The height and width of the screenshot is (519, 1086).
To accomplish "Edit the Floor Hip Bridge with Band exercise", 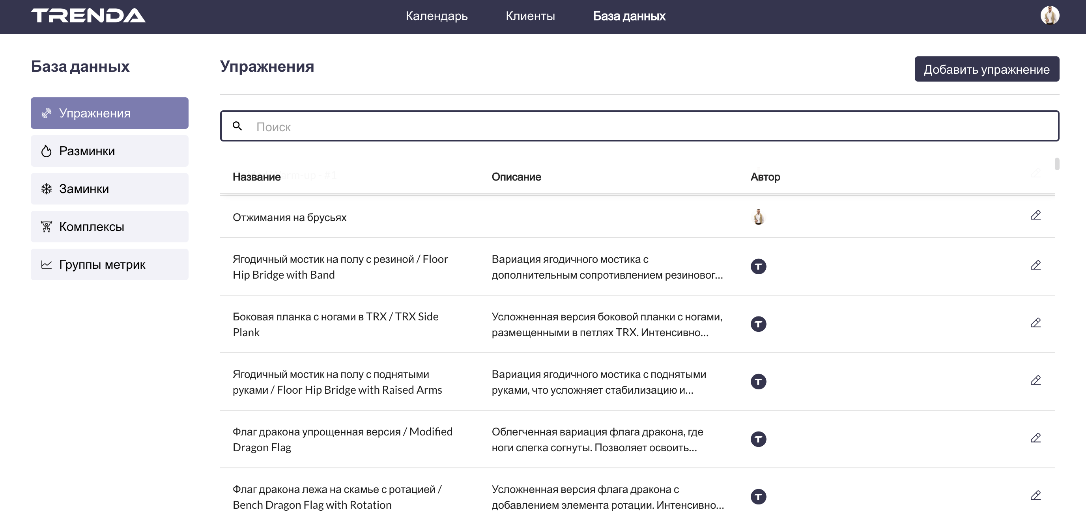I will (1036, 265).
